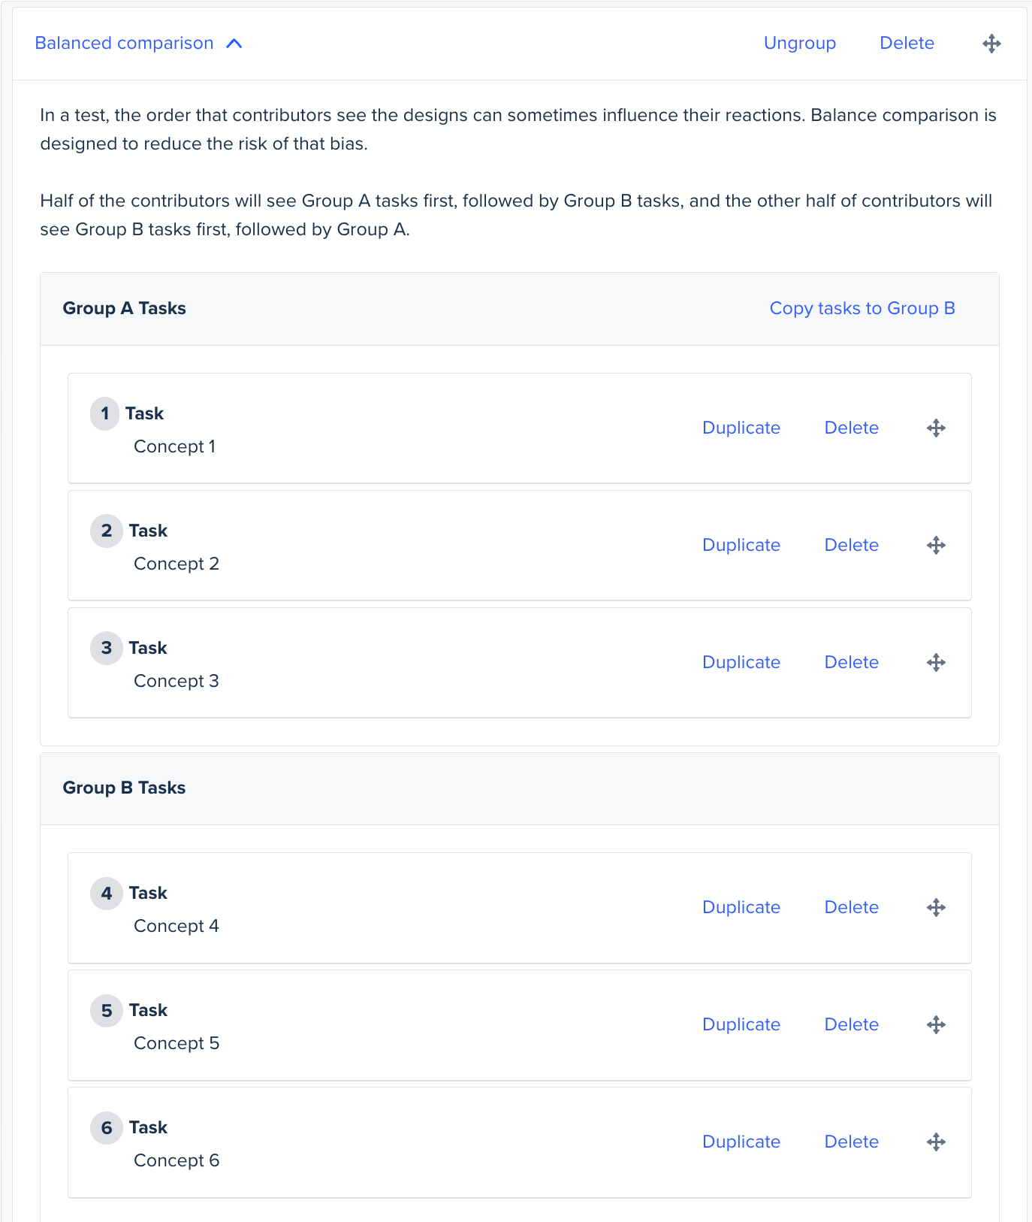This screenshot has width=1032, height=1222.
Task: Ungroup the Balanced comparison tasks
Action: [x=799, y=44]
